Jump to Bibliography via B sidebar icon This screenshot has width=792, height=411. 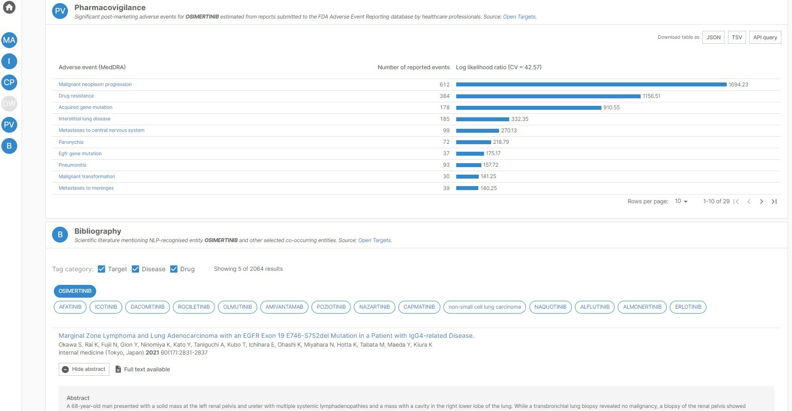tap(9, 146)
